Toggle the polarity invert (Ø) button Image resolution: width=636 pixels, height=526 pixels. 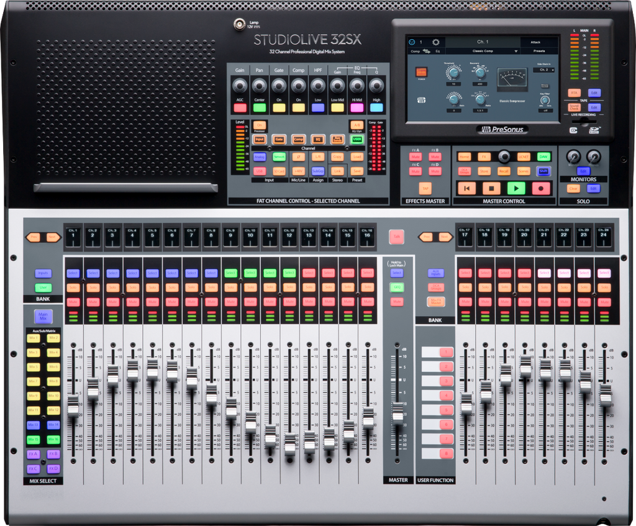(299, 157)
